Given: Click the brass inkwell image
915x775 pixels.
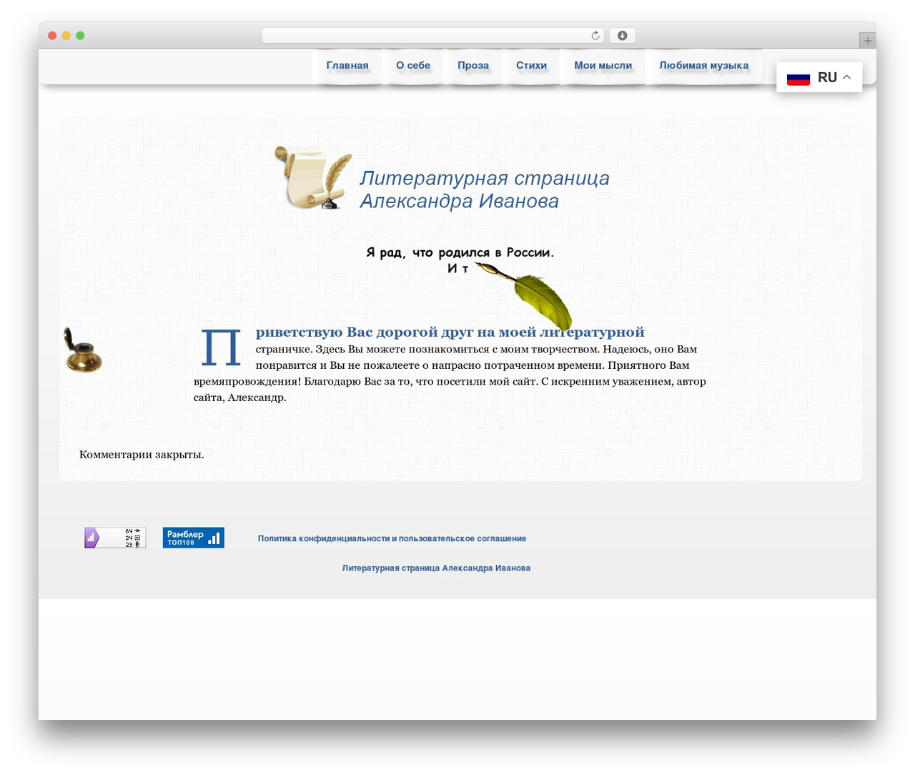Looking at the screenshot, I should click(x=83, y=350).
